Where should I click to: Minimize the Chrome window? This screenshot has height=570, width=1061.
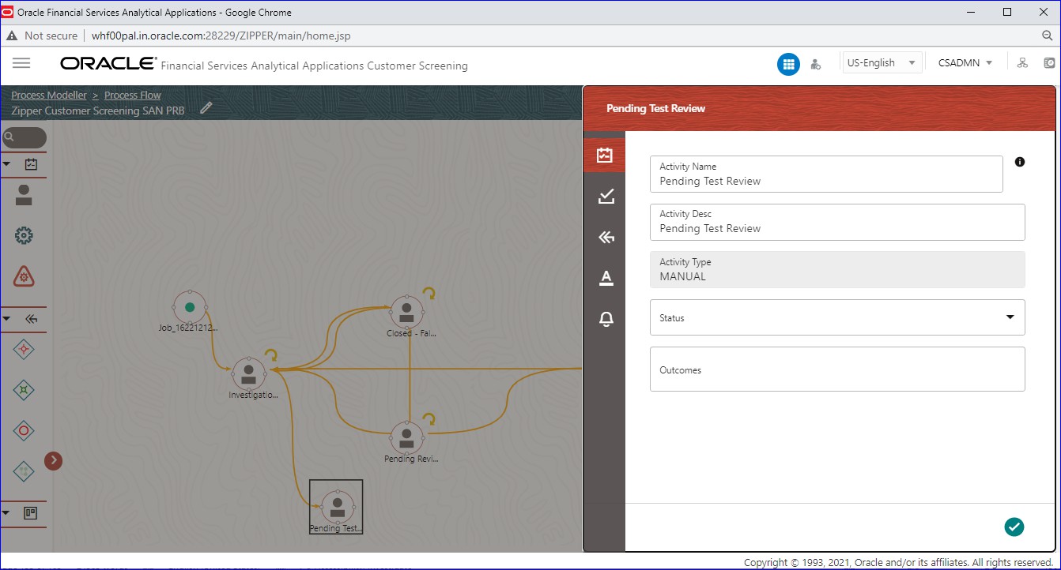point(972,12)
